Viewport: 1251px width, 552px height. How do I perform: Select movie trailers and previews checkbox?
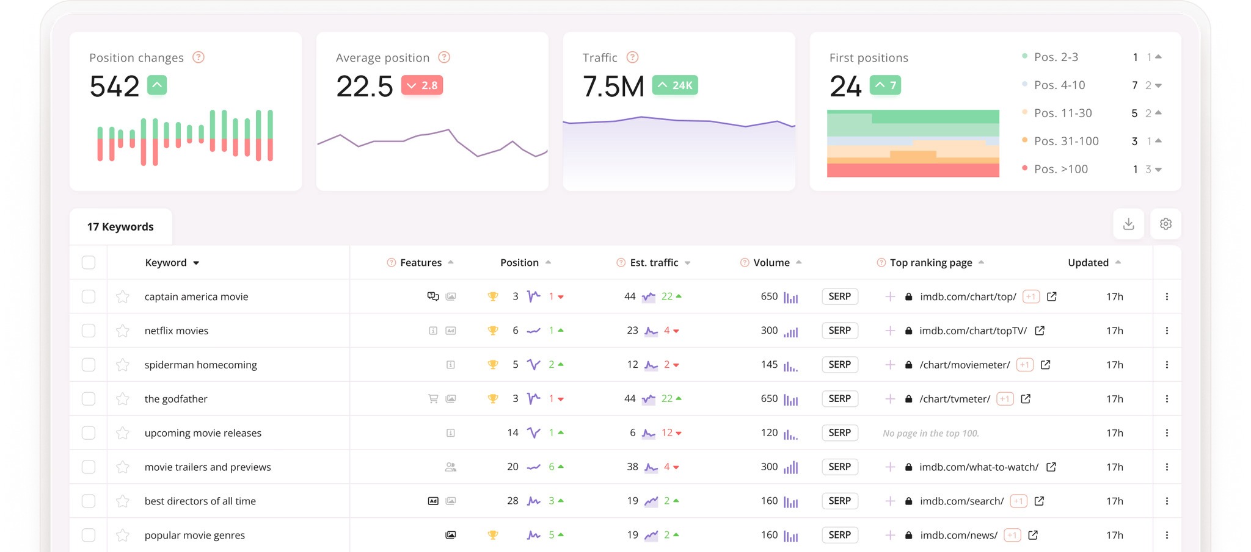[89, 467]
